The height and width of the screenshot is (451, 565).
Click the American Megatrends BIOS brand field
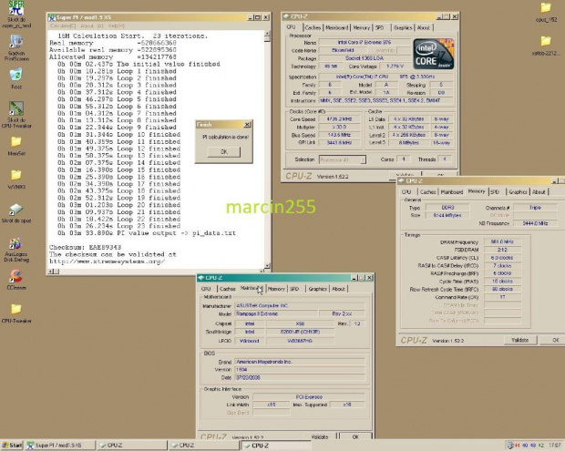[300, 362]
